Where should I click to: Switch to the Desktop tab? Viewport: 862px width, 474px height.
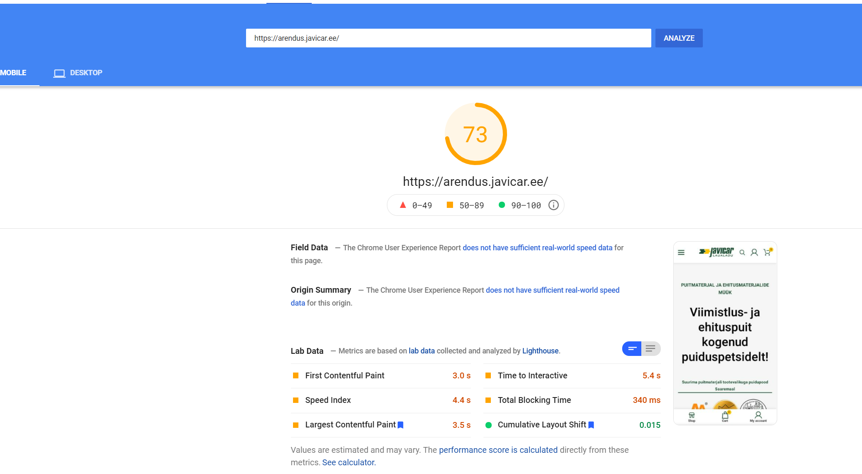[86, 73]
